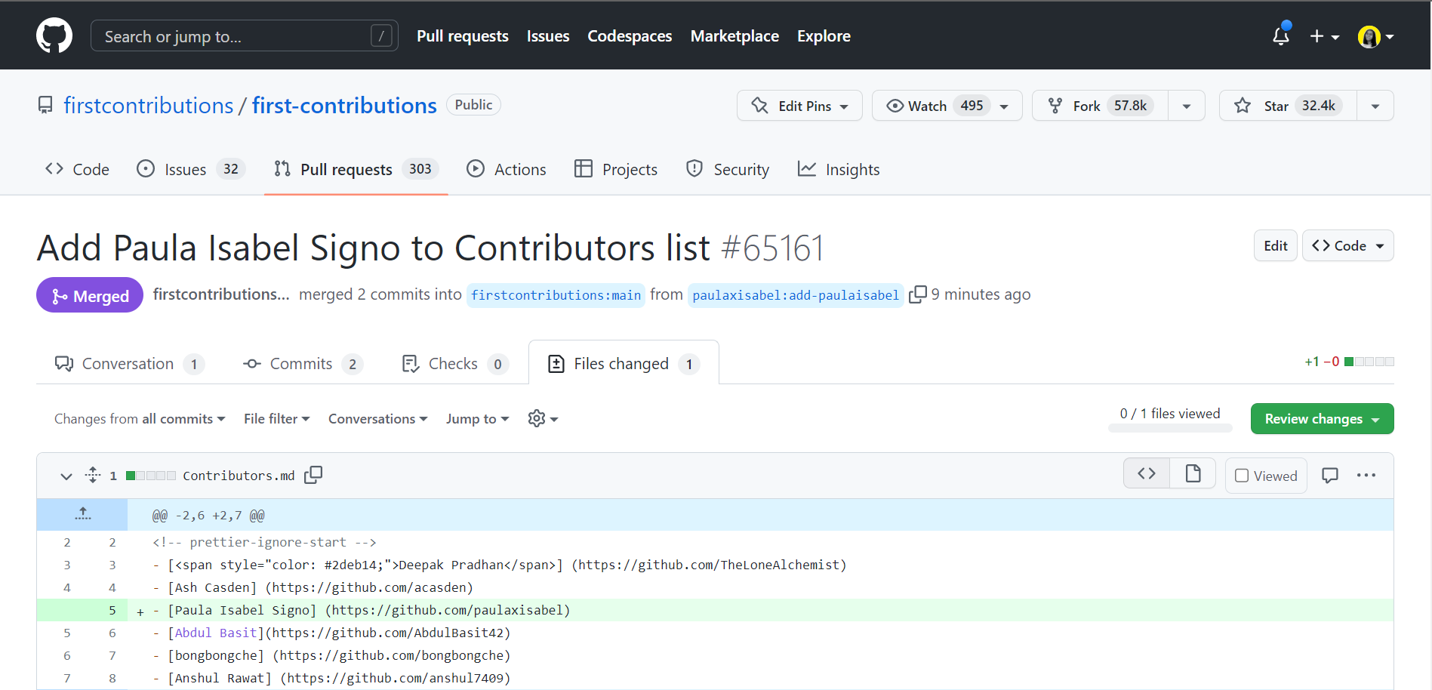Viewport: 1432px width, 690px height.
Task: Open paulaxisabel:add-paulaisabel branch link
Action: pyautogui.click(x=796, y=295)
